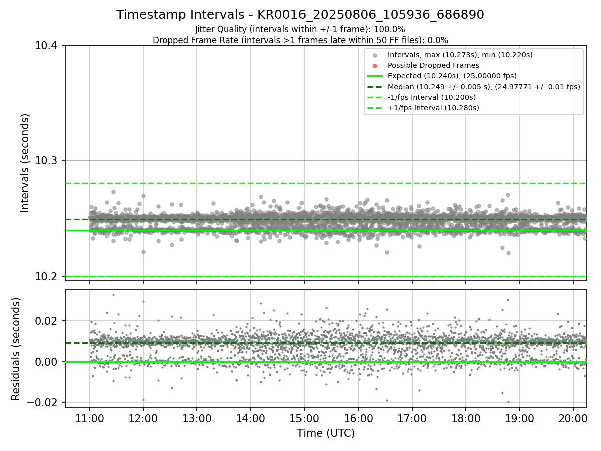The image size is (601, 451).
Task: Click the 12:00 time tick label
Action: click(x=143, y=418)
